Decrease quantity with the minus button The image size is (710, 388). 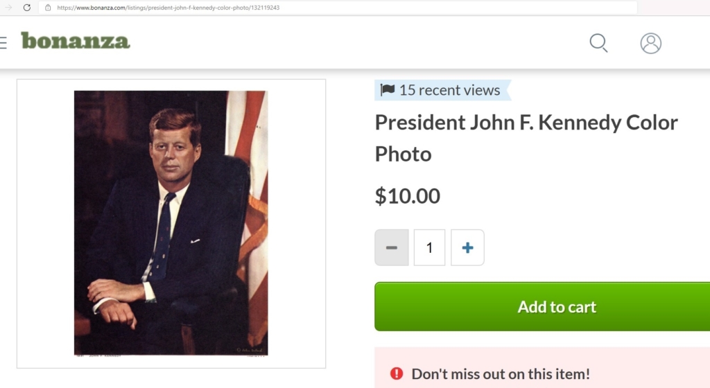392,247
